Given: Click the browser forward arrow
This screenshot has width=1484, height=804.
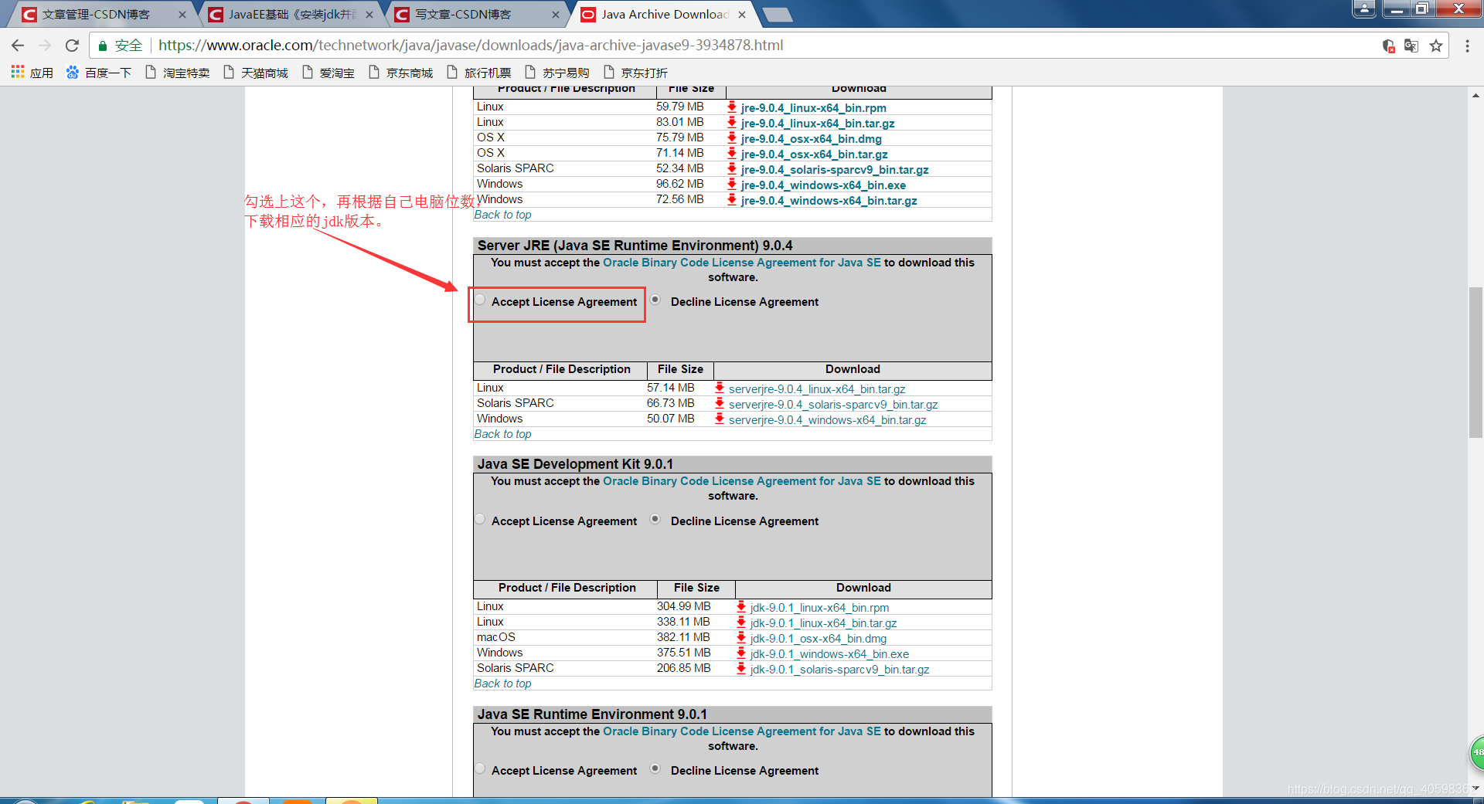Looking at the screenshot, I should [45, 46].
